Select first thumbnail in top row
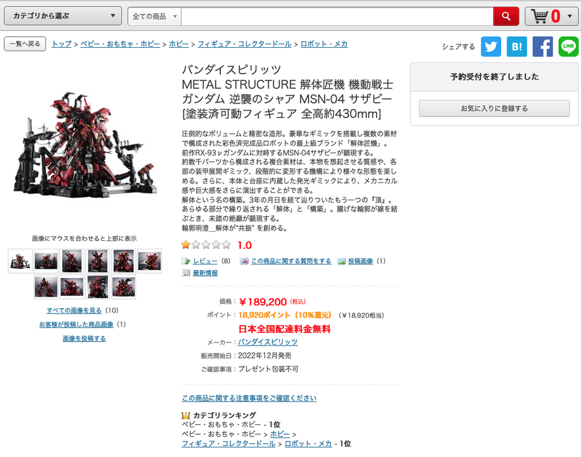Image resolution: width=581 pixels, height=457 pixels. [x=20, y=261]
